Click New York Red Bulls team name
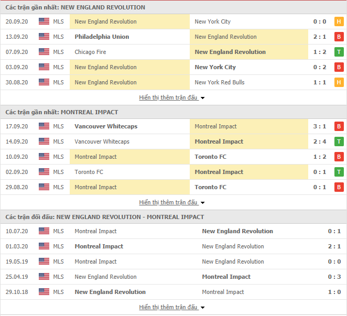This screenshot has width=347, height=316. 220,82
